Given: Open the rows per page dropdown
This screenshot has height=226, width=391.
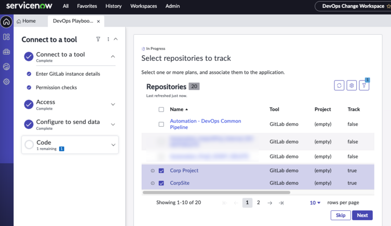Looking at the screenshot, I should 315,203.
